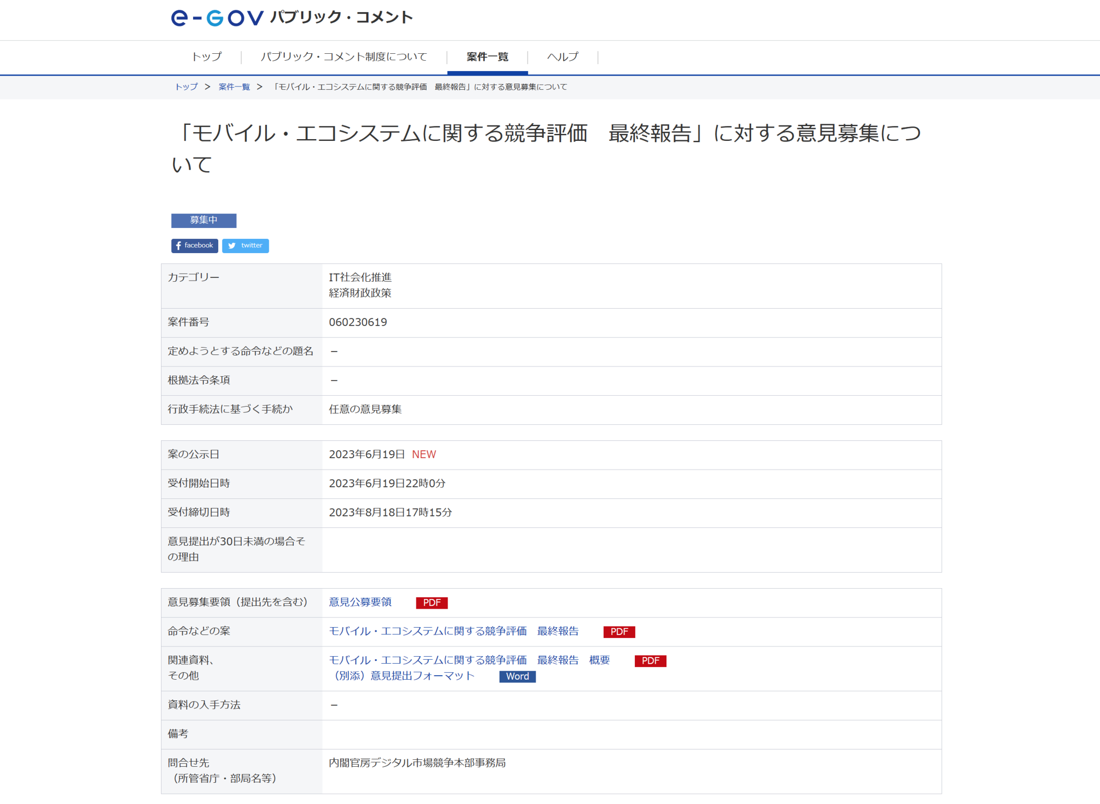Click PDF badge beside 最終報告 概要
1100x804 pixels.
pyautogui.click(x=650, y=661)
